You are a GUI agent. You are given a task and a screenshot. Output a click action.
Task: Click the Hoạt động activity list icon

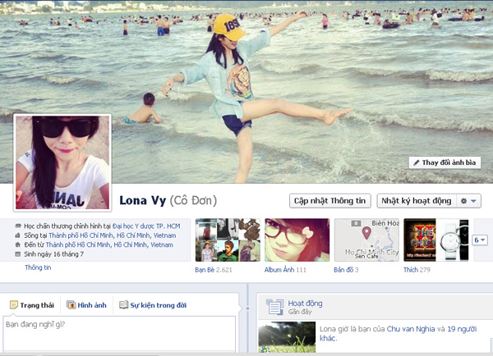pyautogui.click(x=274, y=307)
